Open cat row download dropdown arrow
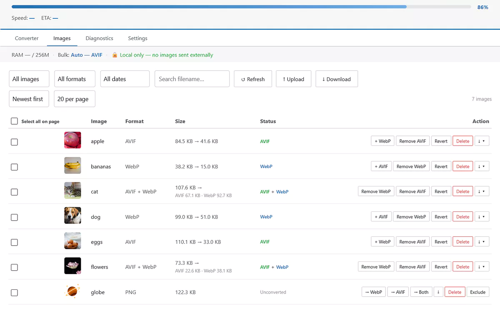 point(482,191)
